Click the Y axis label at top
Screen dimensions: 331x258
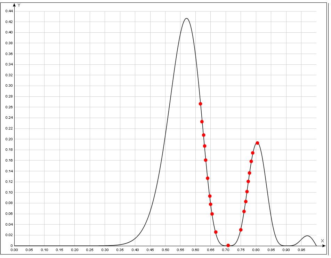coord(19,6)
